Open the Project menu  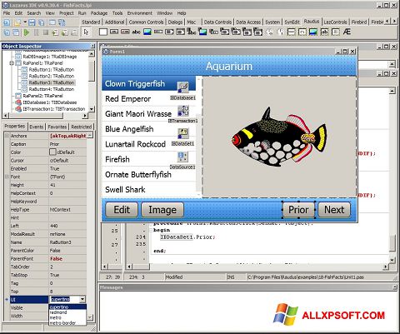tap(67, 13)
